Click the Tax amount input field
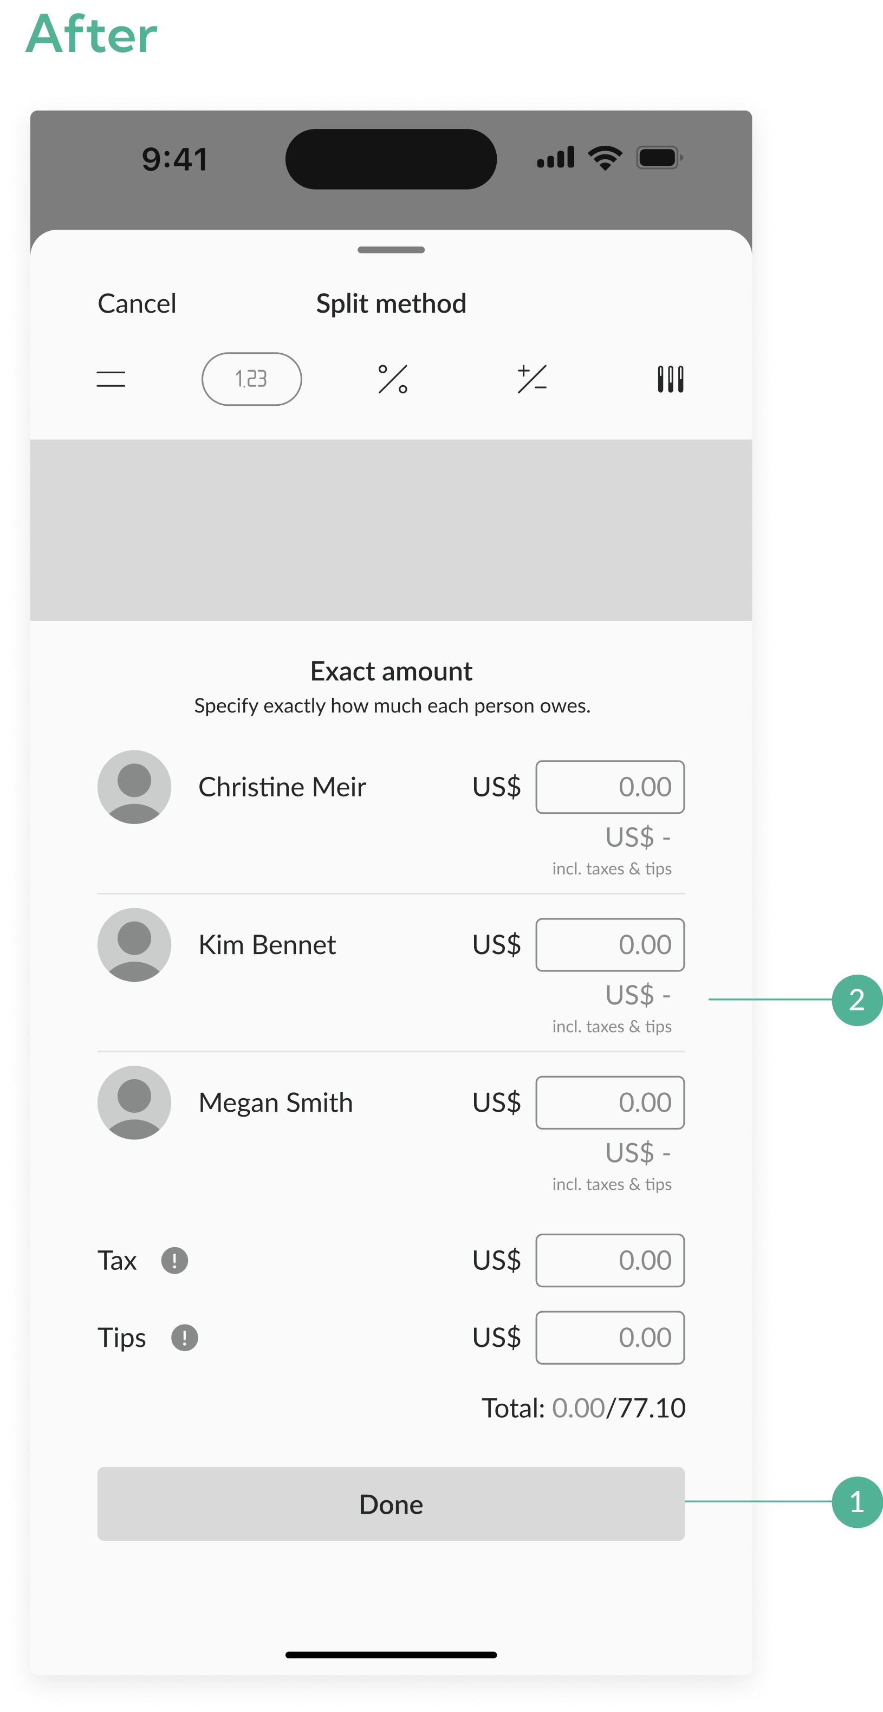The image size is (883, 1712). pos(609,1260)
